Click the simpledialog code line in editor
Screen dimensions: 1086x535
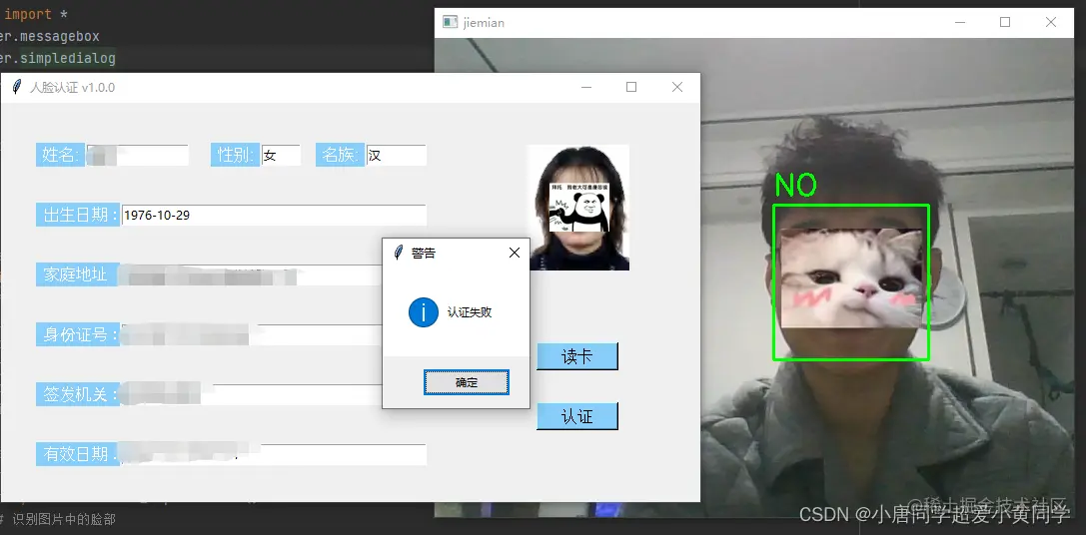(x=58, y=58)
